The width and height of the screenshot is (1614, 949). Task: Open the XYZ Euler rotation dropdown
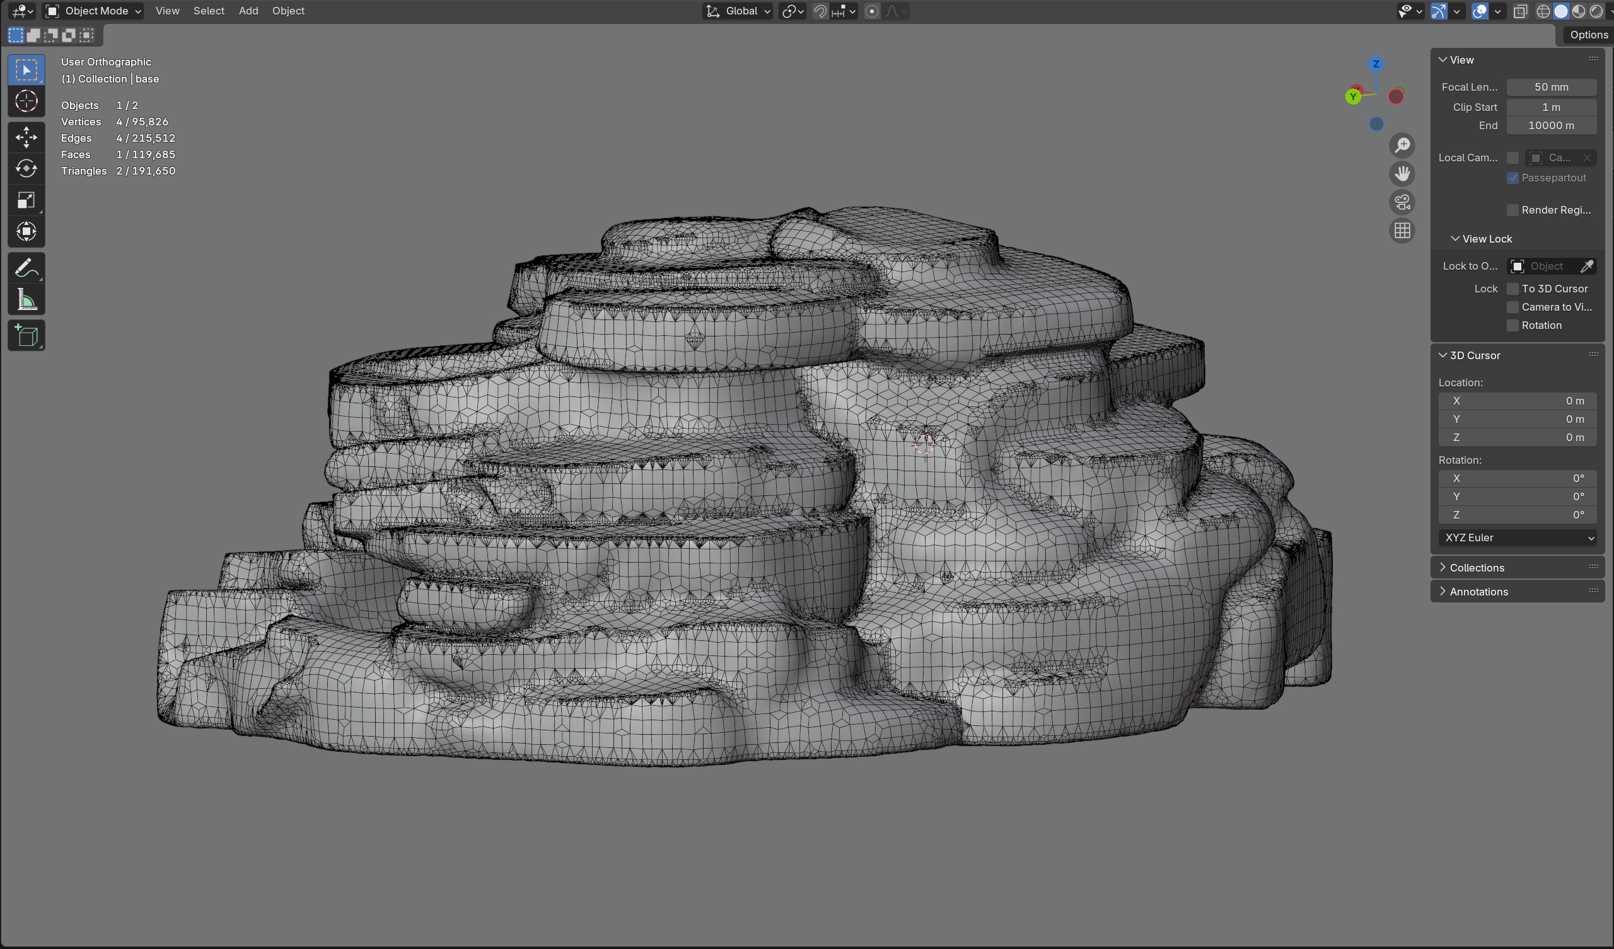pos(1517,538)
